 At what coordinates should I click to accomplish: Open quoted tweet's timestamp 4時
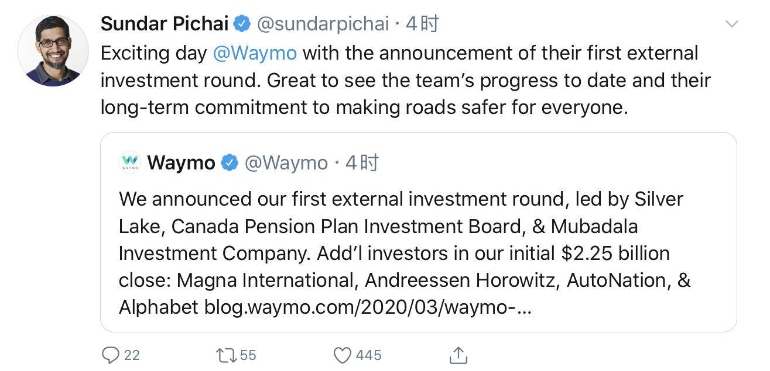(362, 163)
